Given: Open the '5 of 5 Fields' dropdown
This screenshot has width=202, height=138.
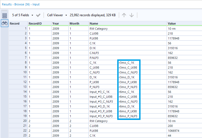Looking at the screenshot, I should (23, 15).
